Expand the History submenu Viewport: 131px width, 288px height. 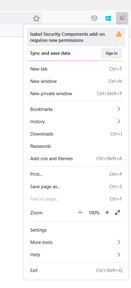[x=76, y=122]
